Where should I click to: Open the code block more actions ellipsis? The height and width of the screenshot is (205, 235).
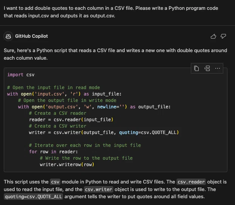pyautogui.click(x=218, y=68)
